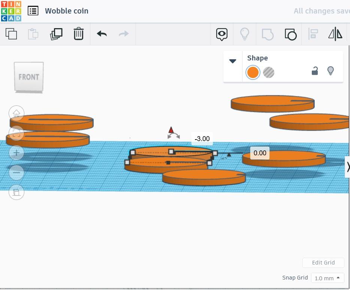Click the Zoom out minus button
The height and width of the screenshot is (290, 350).
(16, 173)
